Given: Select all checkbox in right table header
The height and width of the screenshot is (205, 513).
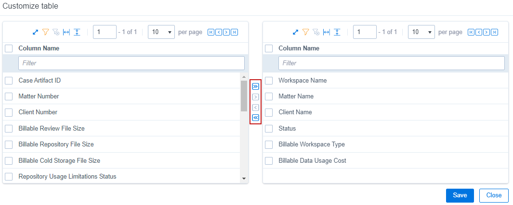Looking at the screenshot, I should tap(269, 48).
